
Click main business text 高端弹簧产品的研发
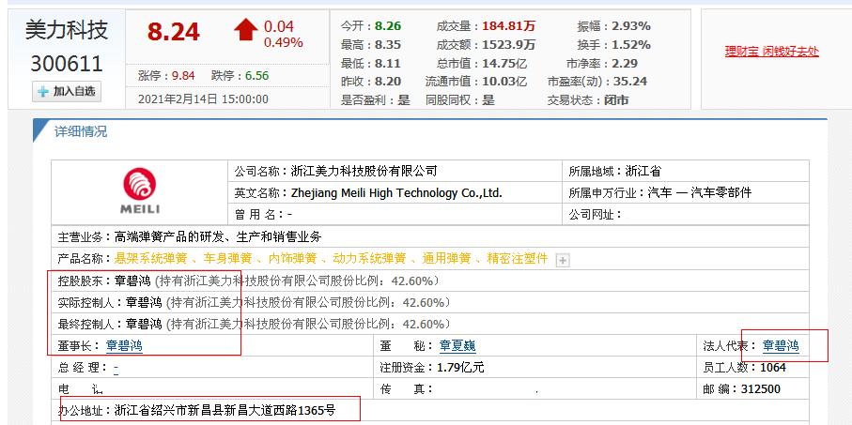tap(167, 236)
